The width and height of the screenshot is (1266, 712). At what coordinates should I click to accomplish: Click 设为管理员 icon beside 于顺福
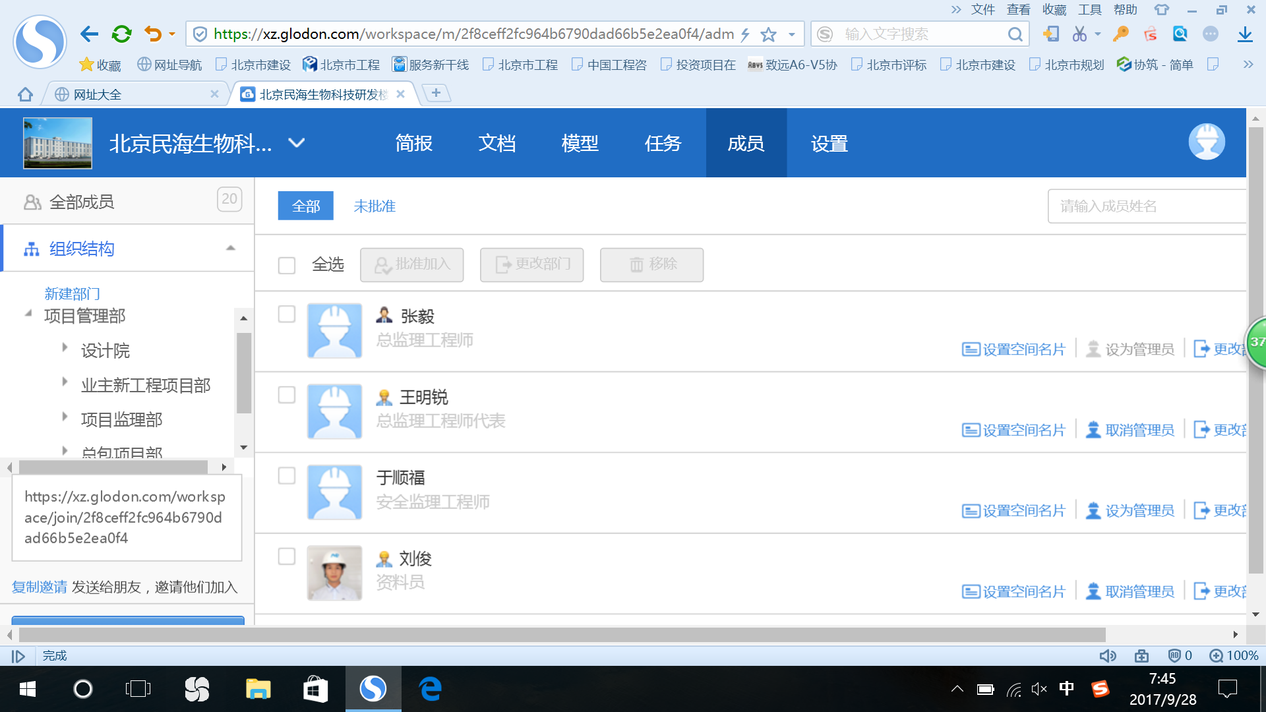pos(1092,510)
